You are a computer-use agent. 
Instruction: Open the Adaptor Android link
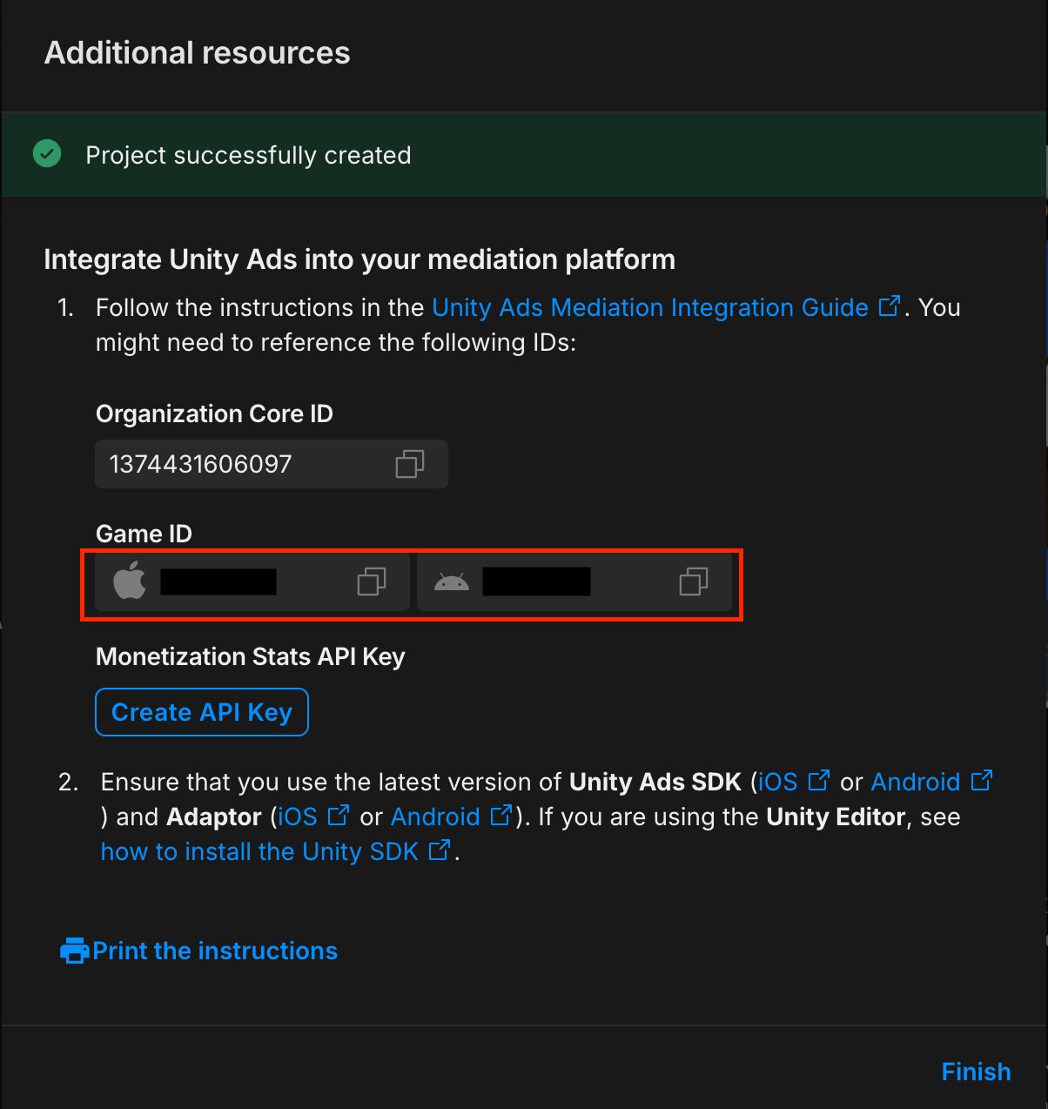(435, 817)
